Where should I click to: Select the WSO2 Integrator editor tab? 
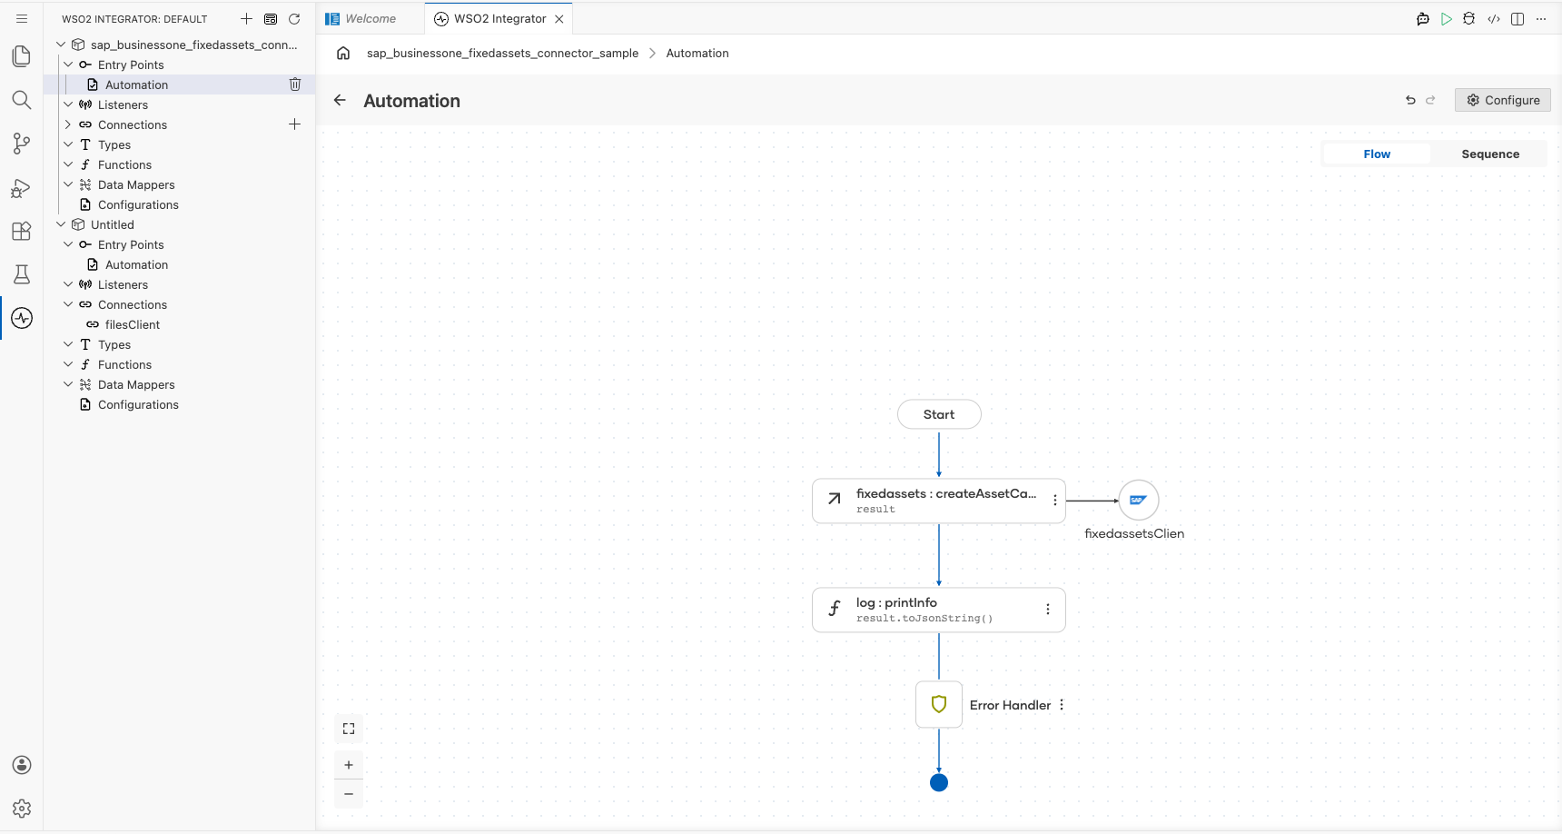(499, 18)
